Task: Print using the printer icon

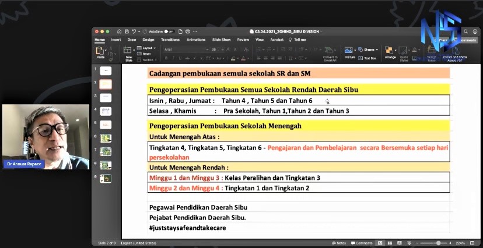Action: click(188, 31)
